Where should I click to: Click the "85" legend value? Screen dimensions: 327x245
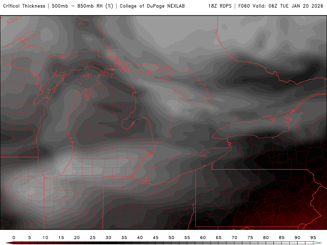point(282,238)
